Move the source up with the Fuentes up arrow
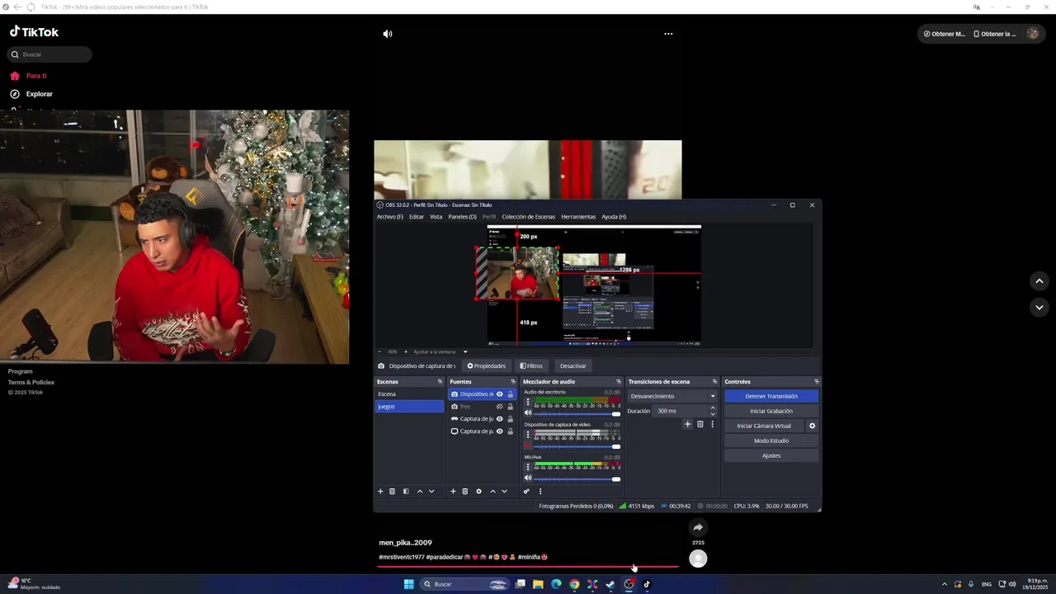This screenshot has width=1056, height=594. [x=493, y=491]
